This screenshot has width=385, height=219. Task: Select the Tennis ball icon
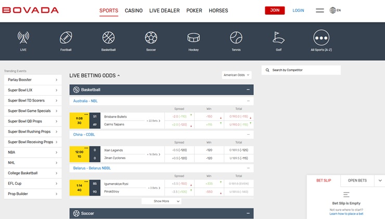[x=236, y=38]
